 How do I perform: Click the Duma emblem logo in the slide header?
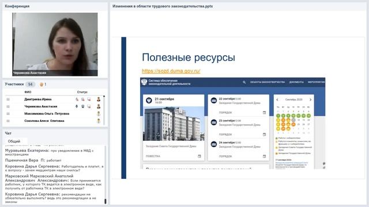144,82
